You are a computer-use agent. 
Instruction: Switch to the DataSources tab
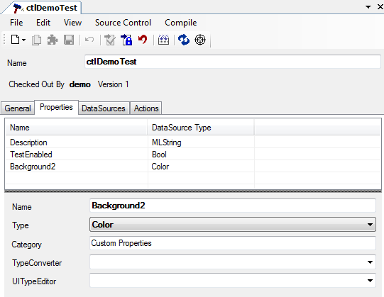tap(104, 108)
